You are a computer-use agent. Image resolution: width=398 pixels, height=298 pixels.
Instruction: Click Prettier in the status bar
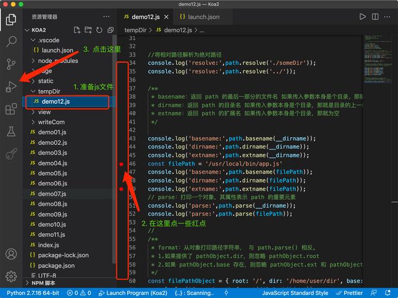coord(350,293)
